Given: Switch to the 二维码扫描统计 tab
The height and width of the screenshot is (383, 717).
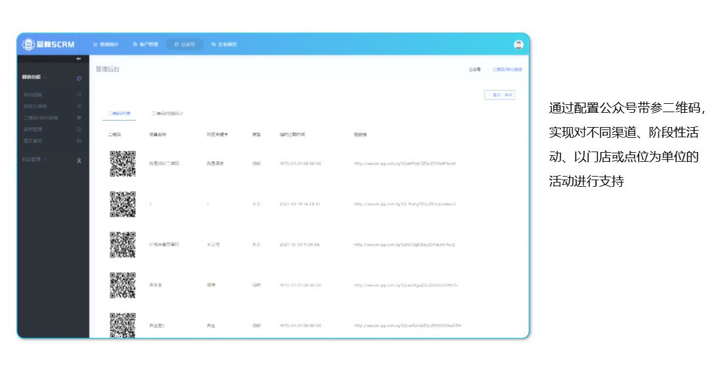Looking at the screenshot, I should pyautogui.click(x=167, y=113).
